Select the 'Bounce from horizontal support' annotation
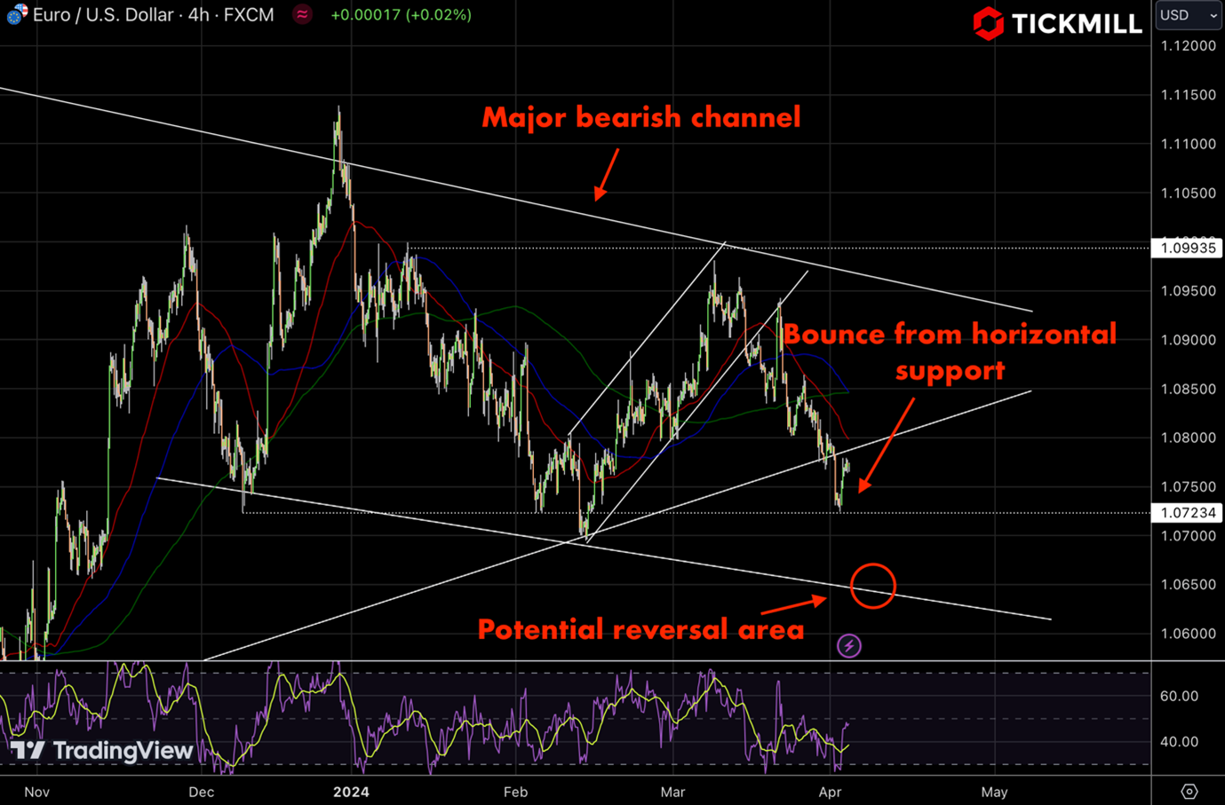 pyautogui.click(x=950, y=351)
